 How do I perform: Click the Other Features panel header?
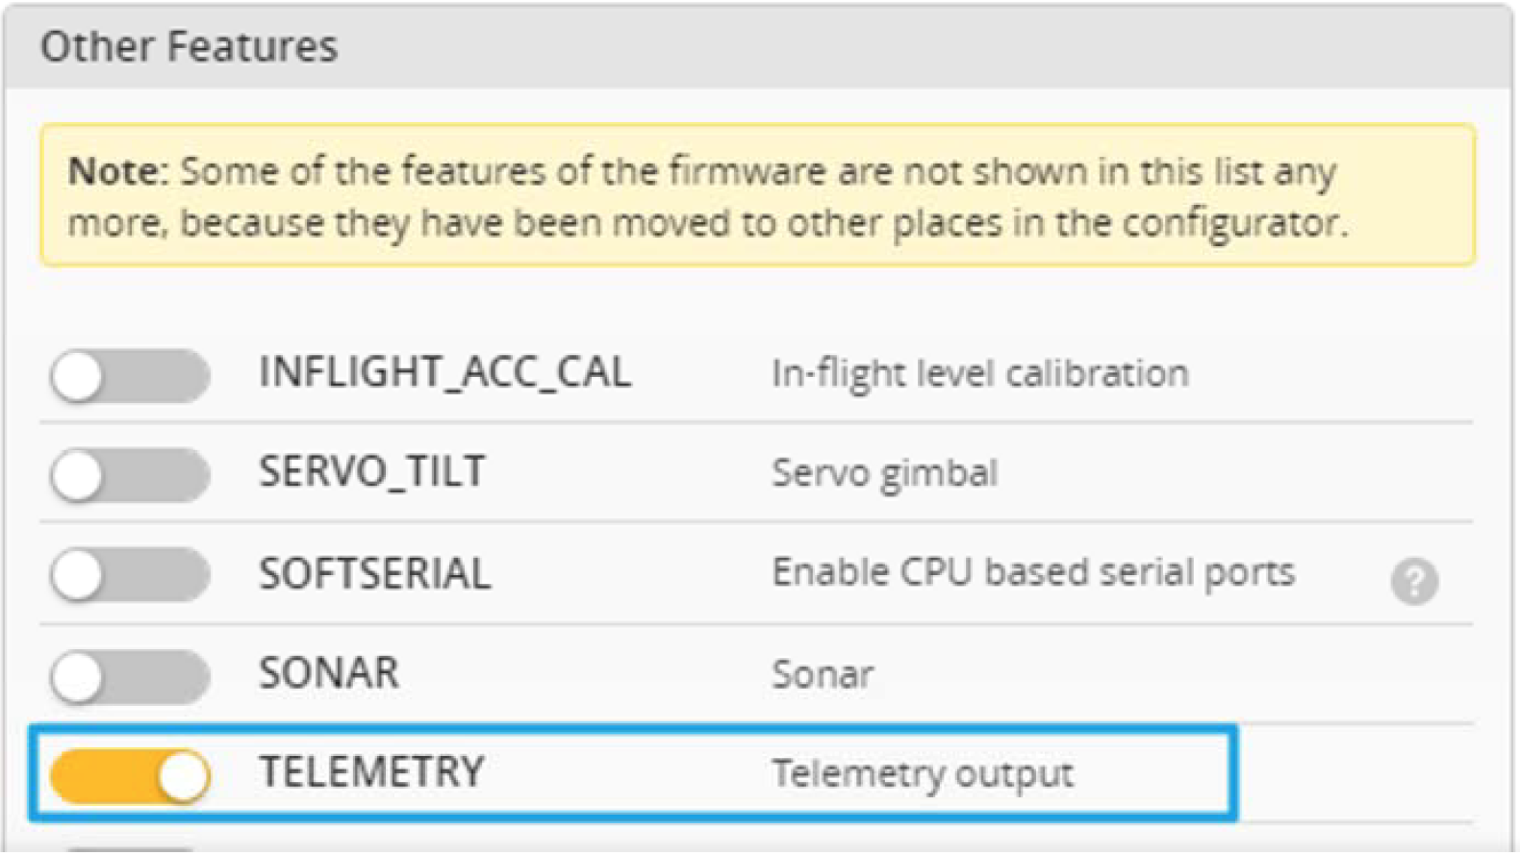[x=758, y=47]
